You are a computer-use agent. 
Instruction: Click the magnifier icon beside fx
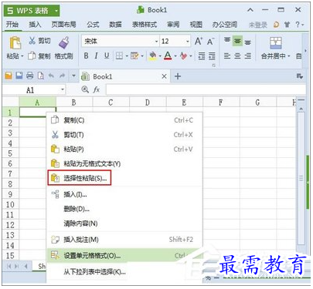click(85, 89)
